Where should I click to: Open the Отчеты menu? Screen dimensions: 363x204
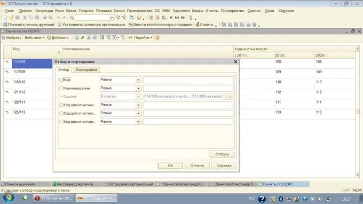point(211,11)
